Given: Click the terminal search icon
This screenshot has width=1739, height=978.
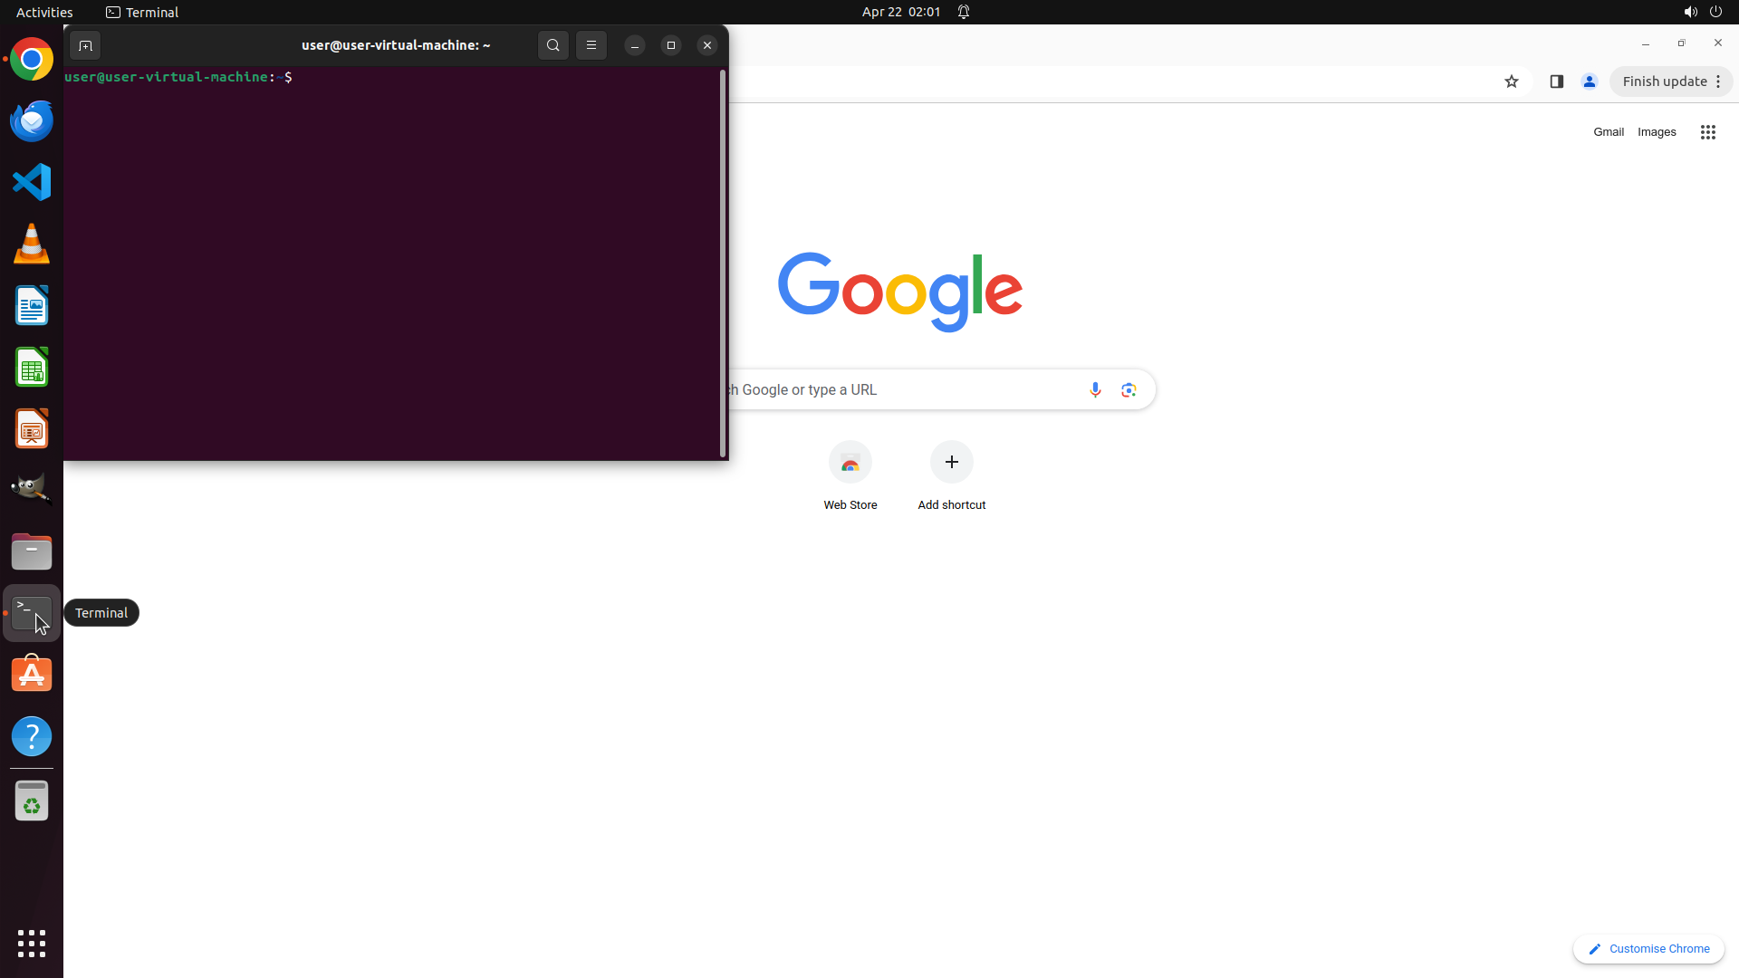Looking at the screenshot, I should (x=552, y=45).
